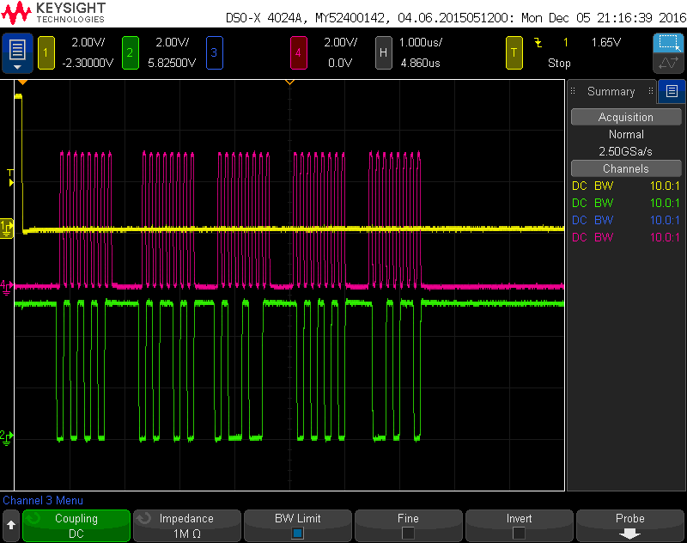Open the main menu icon
Image resolution: width=687 pixels, height=543 pixels.
pos(18,53)
